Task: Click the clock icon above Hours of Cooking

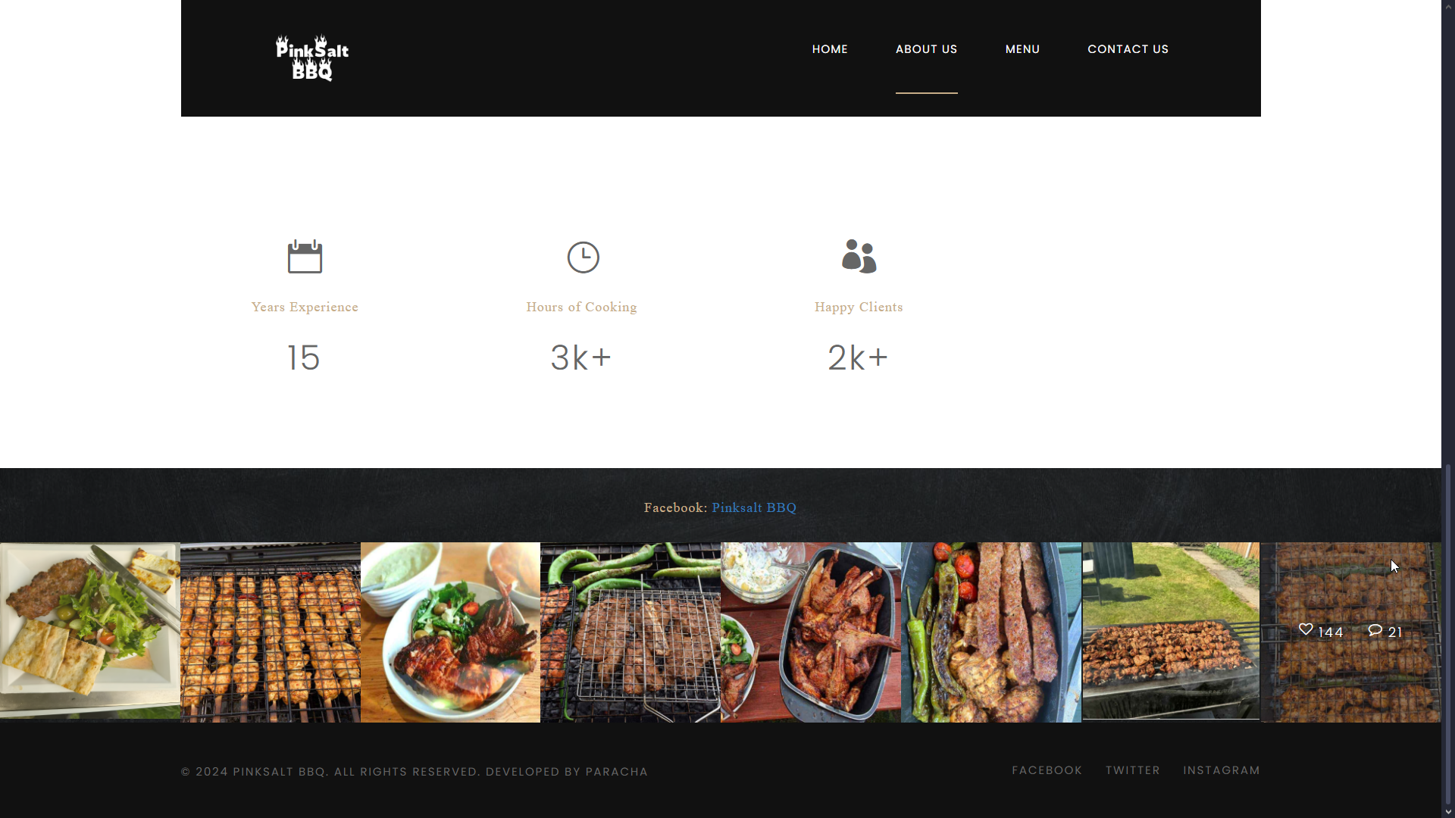Action: 583,258
